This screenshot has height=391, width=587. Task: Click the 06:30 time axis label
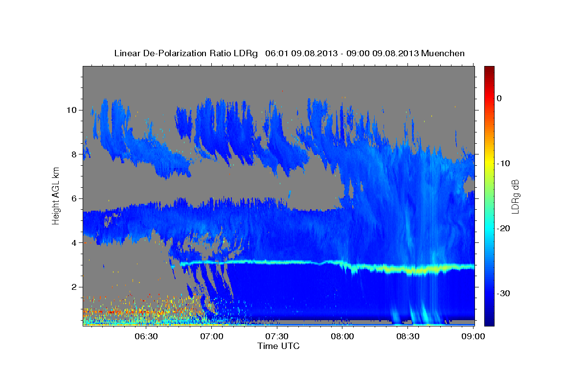146,336
